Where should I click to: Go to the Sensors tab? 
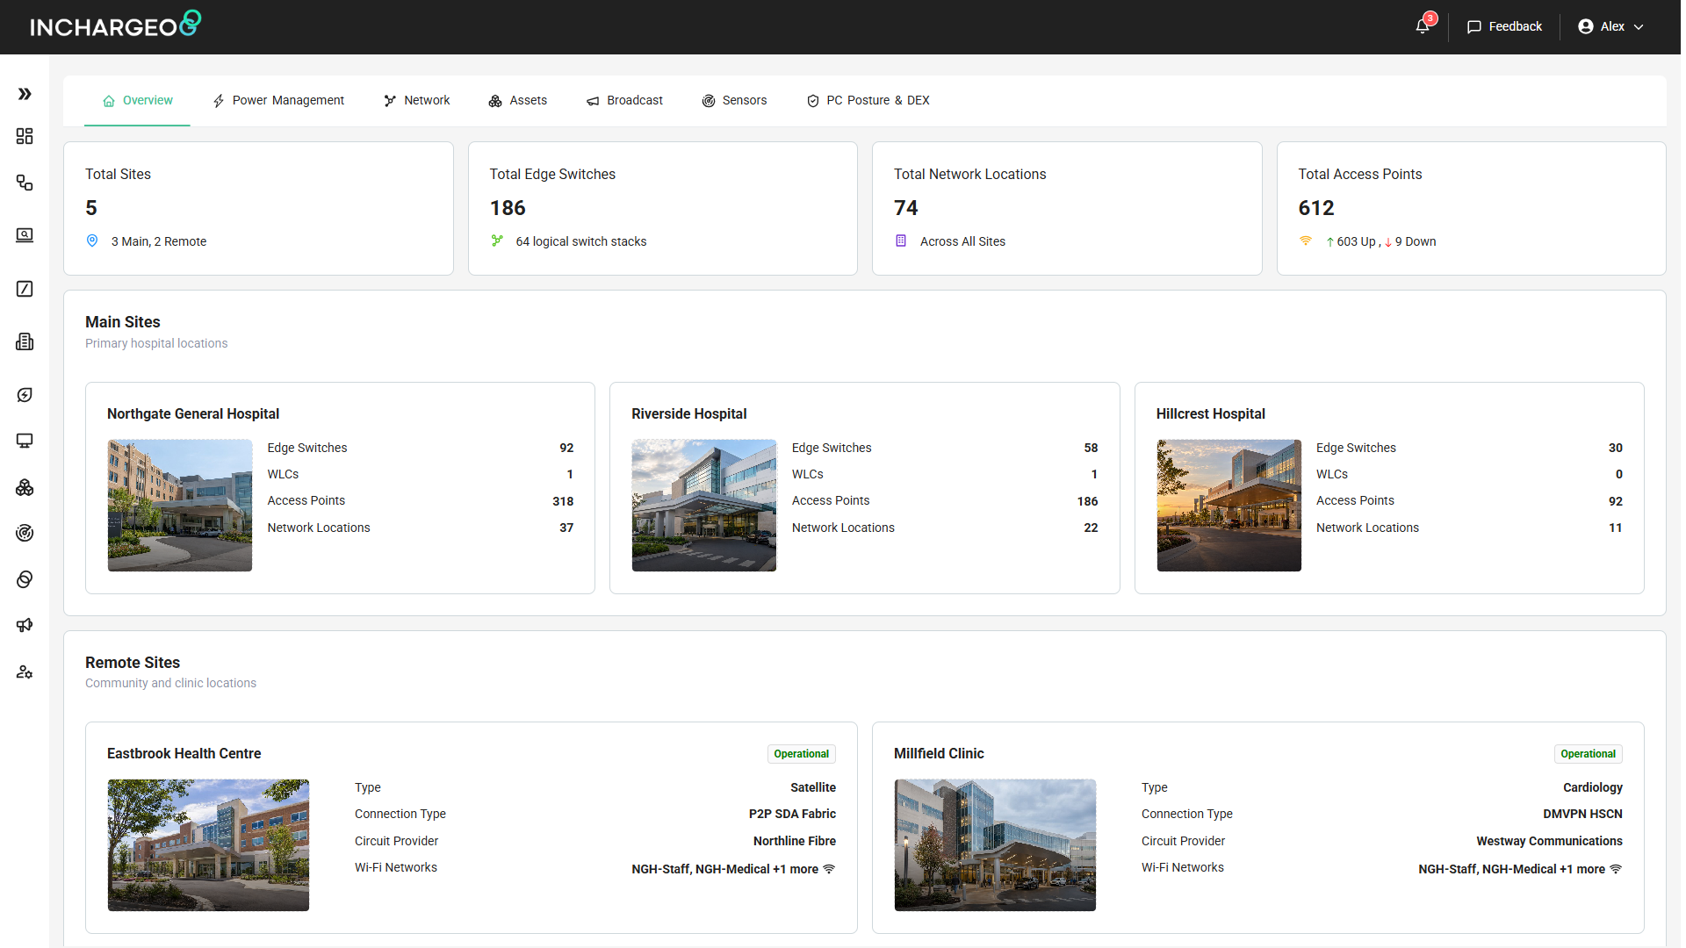click(735, 101)
